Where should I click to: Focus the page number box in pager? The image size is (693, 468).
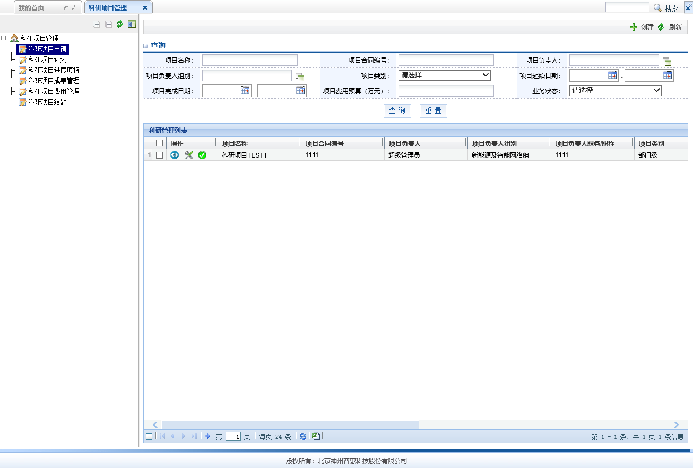(233, 436)
